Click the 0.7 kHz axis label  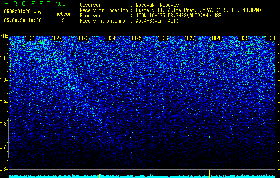coord(4,147)
